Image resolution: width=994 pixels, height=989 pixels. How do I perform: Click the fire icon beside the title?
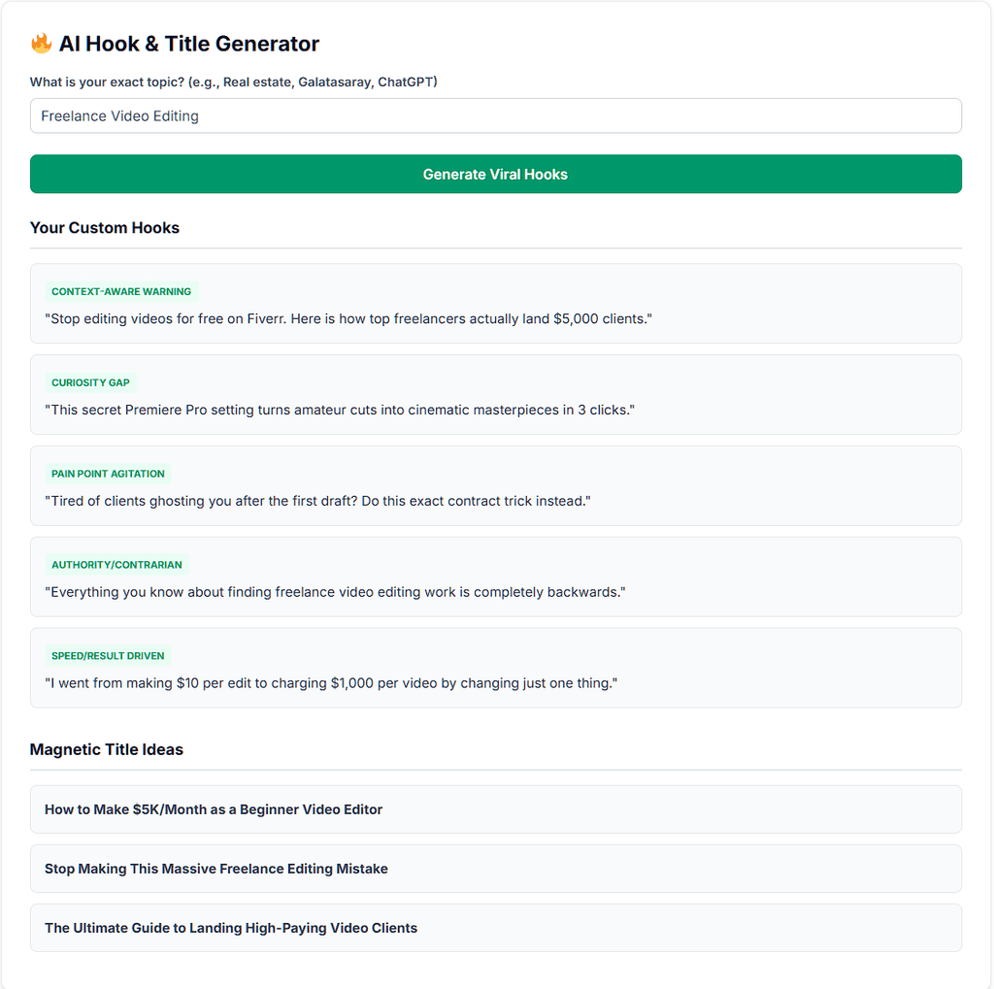click(41, 44)
